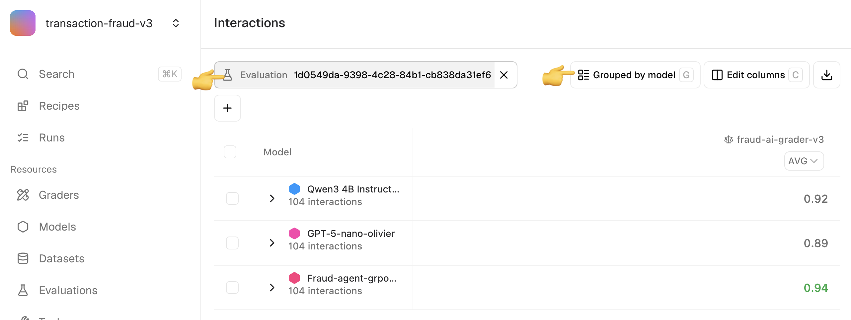851x320 pixels.
Task: Click the blue Qwen3 4B model icon
Action: coord(294,189)
